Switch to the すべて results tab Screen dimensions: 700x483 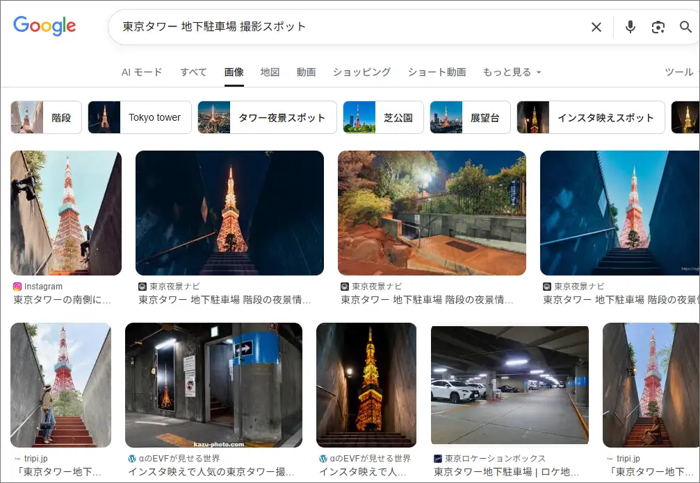pyautogui.click(x=193, y=72)
